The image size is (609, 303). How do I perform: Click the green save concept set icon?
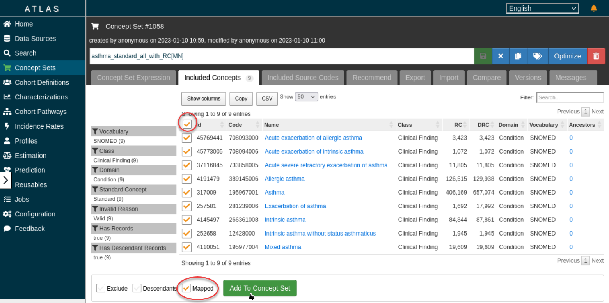coord(483,56)
